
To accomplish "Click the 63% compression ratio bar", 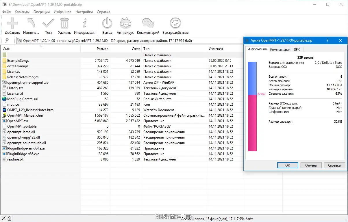I will tap(252, 106).
